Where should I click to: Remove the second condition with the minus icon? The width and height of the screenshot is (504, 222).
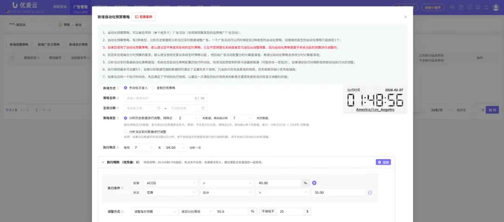(x=370, y=193)
